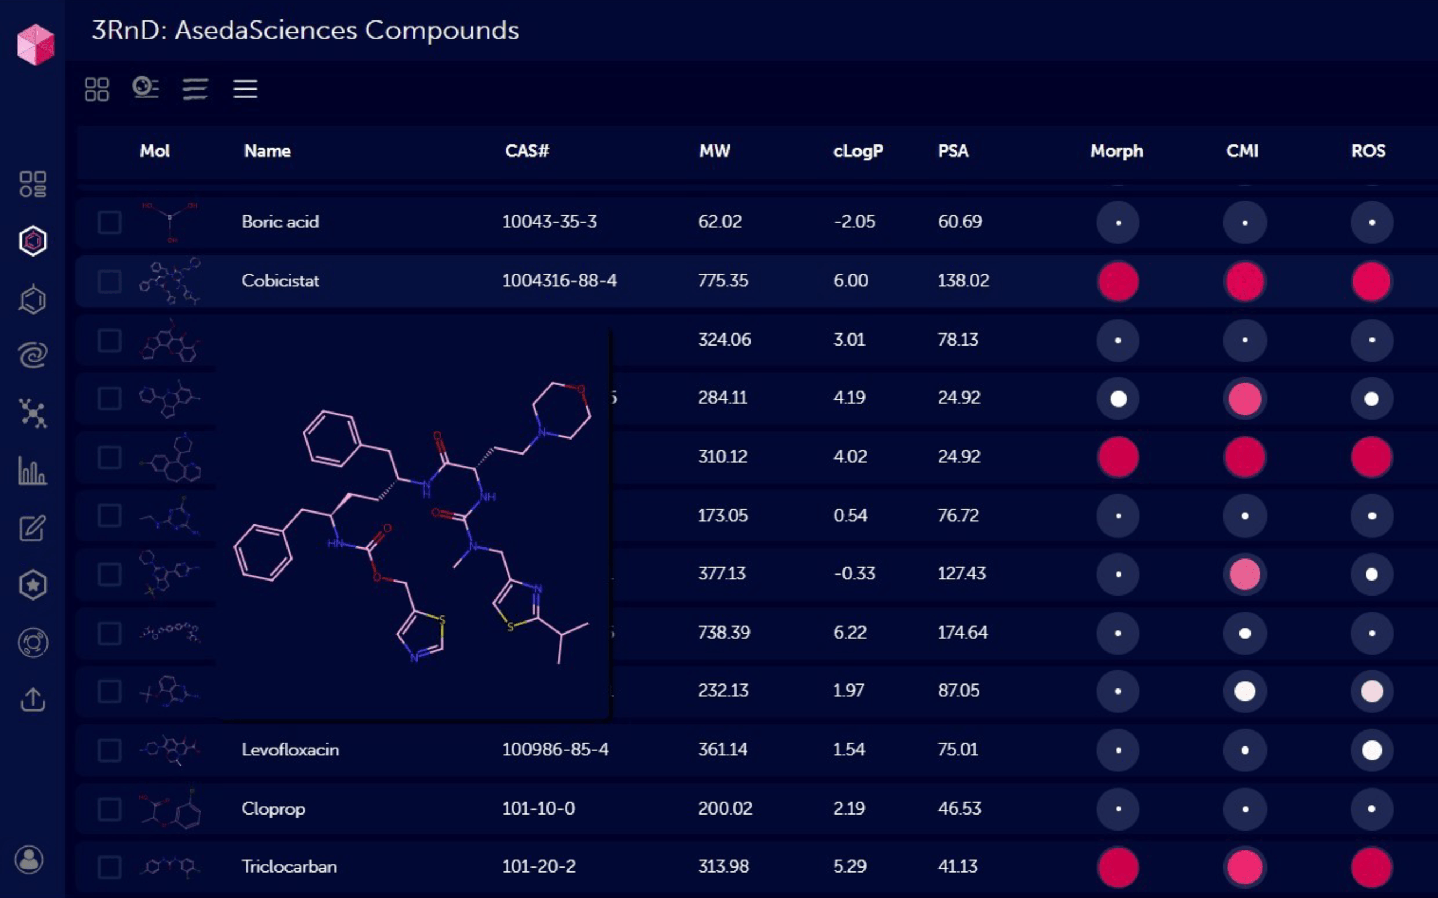Sort by the PSA column header
This screenshot has height=898, width=1438.
(953, 151)
